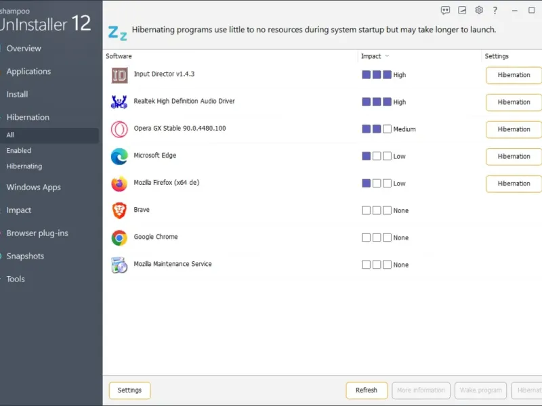Open the feedback chat bubble icon
Screen dimensions: 542x406
(445, 10)
